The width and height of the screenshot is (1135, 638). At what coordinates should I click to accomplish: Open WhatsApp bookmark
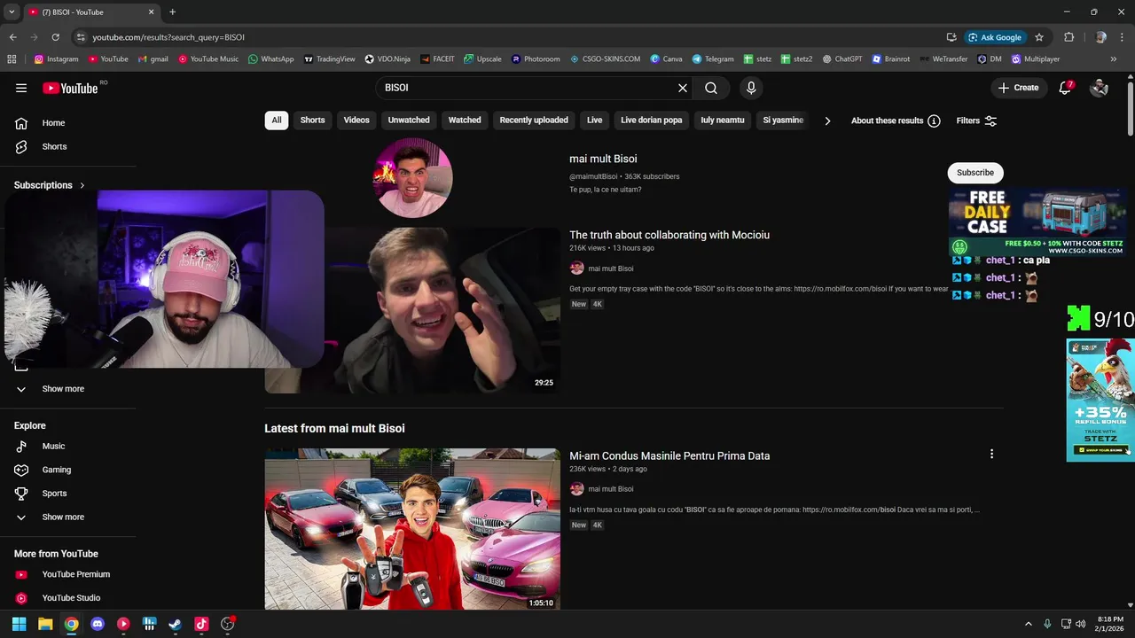coord(271,59)
